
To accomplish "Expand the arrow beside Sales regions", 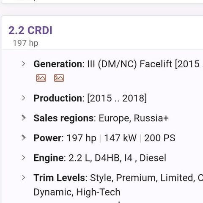I will click(24, 118).
